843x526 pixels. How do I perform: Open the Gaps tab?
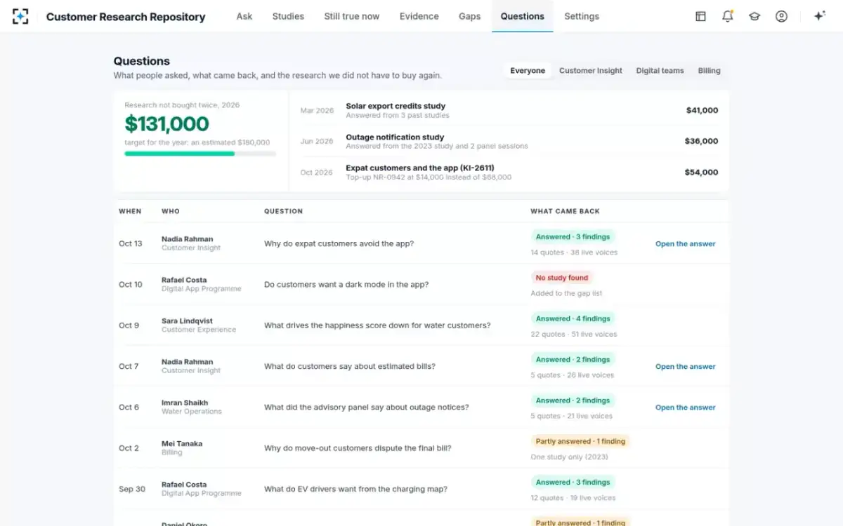tap(470, 16)
